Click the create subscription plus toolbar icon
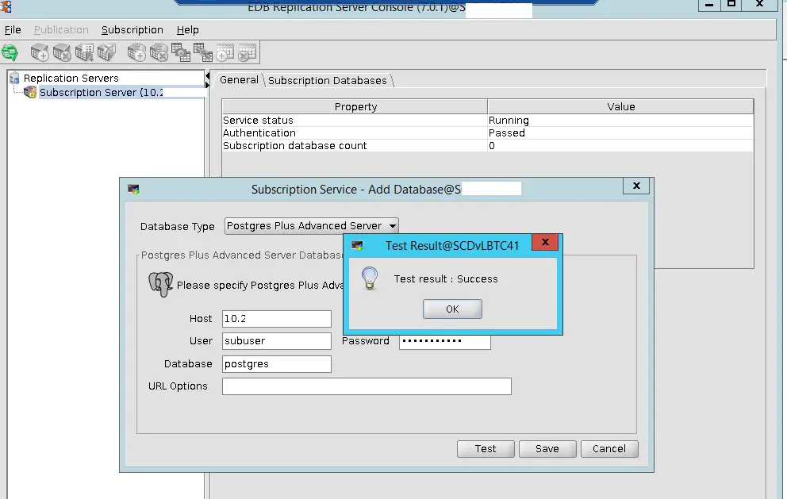 click(136, 52)
